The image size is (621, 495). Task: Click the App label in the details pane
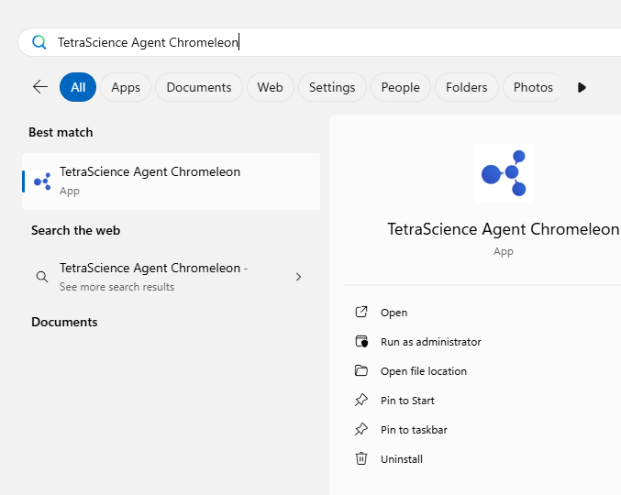(503, 252)
